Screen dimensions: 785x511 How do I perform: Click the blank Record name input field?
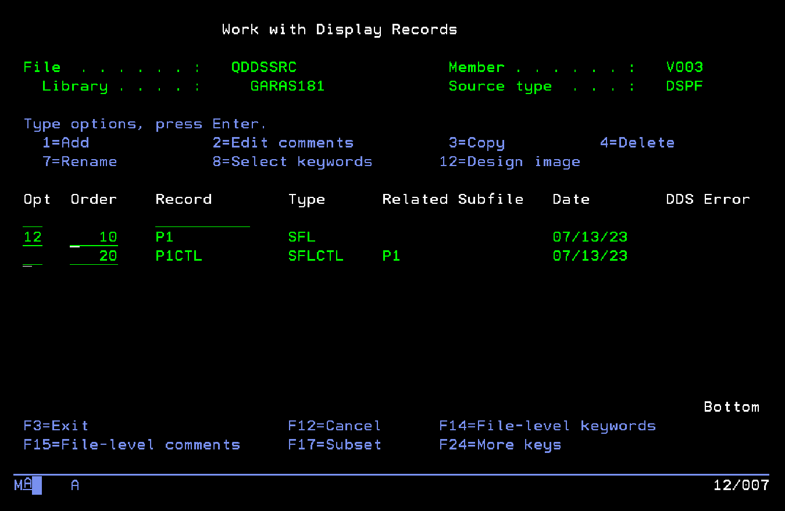point(202,225)
